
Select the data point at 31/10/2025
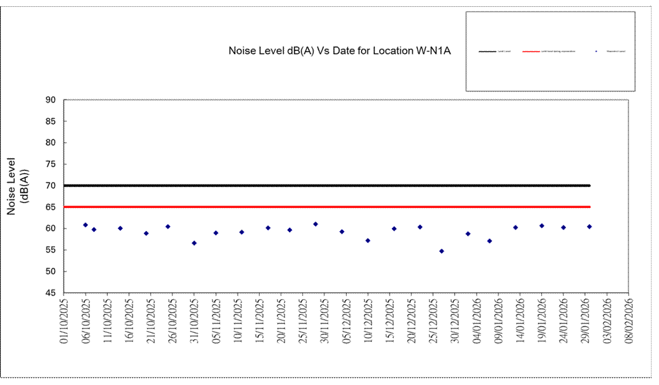pos(194,243)
